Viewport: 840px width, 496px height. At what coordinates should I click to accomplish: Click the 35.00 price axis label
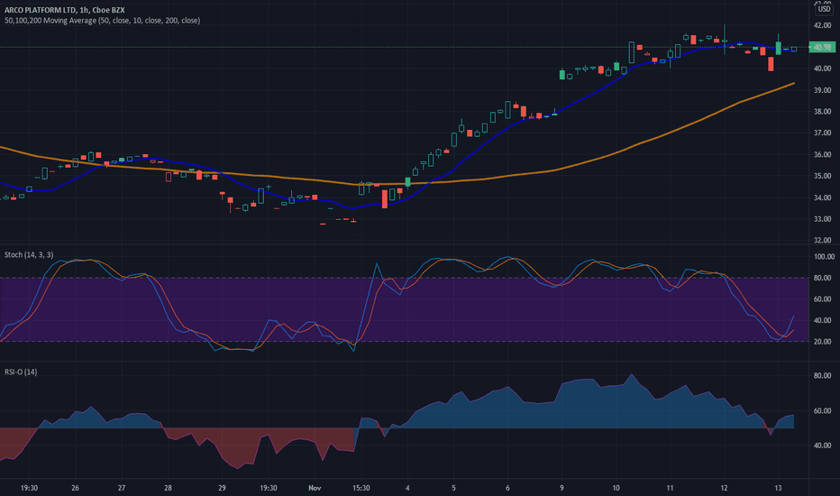[x=822, y=176]
